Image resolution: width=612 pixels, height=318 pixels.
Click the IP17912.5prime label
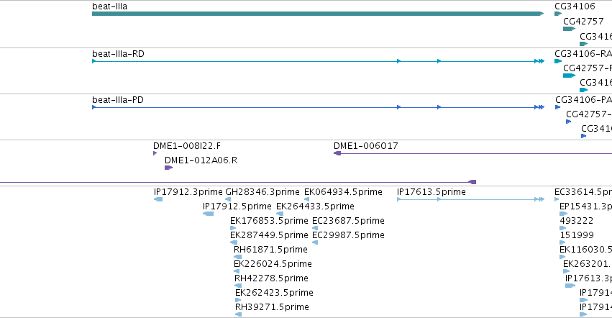coord(237,206)
